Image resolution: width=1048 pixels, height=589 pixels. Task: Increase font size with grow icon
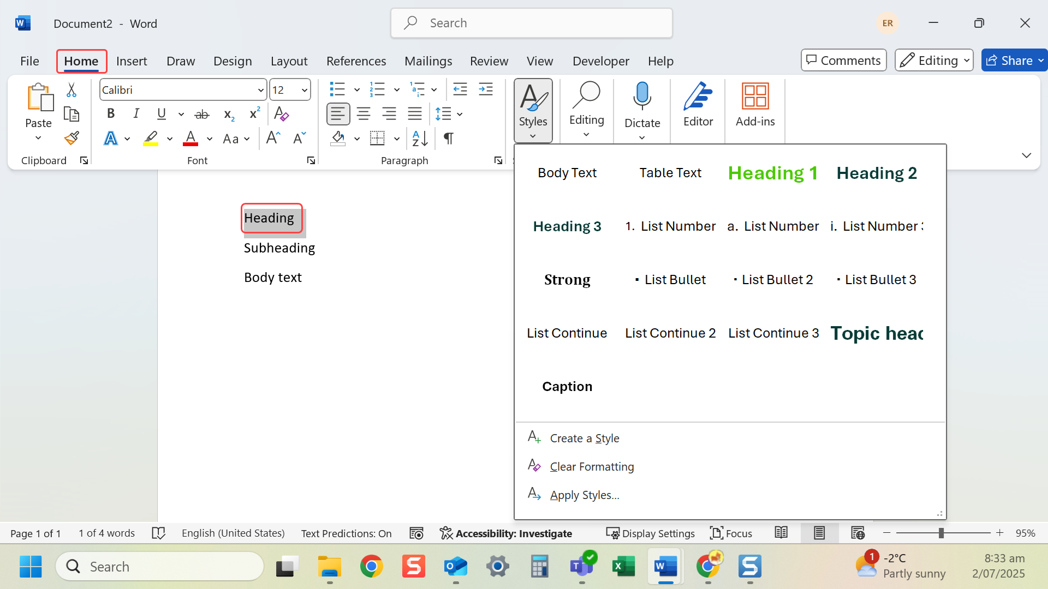pos(273,138)
